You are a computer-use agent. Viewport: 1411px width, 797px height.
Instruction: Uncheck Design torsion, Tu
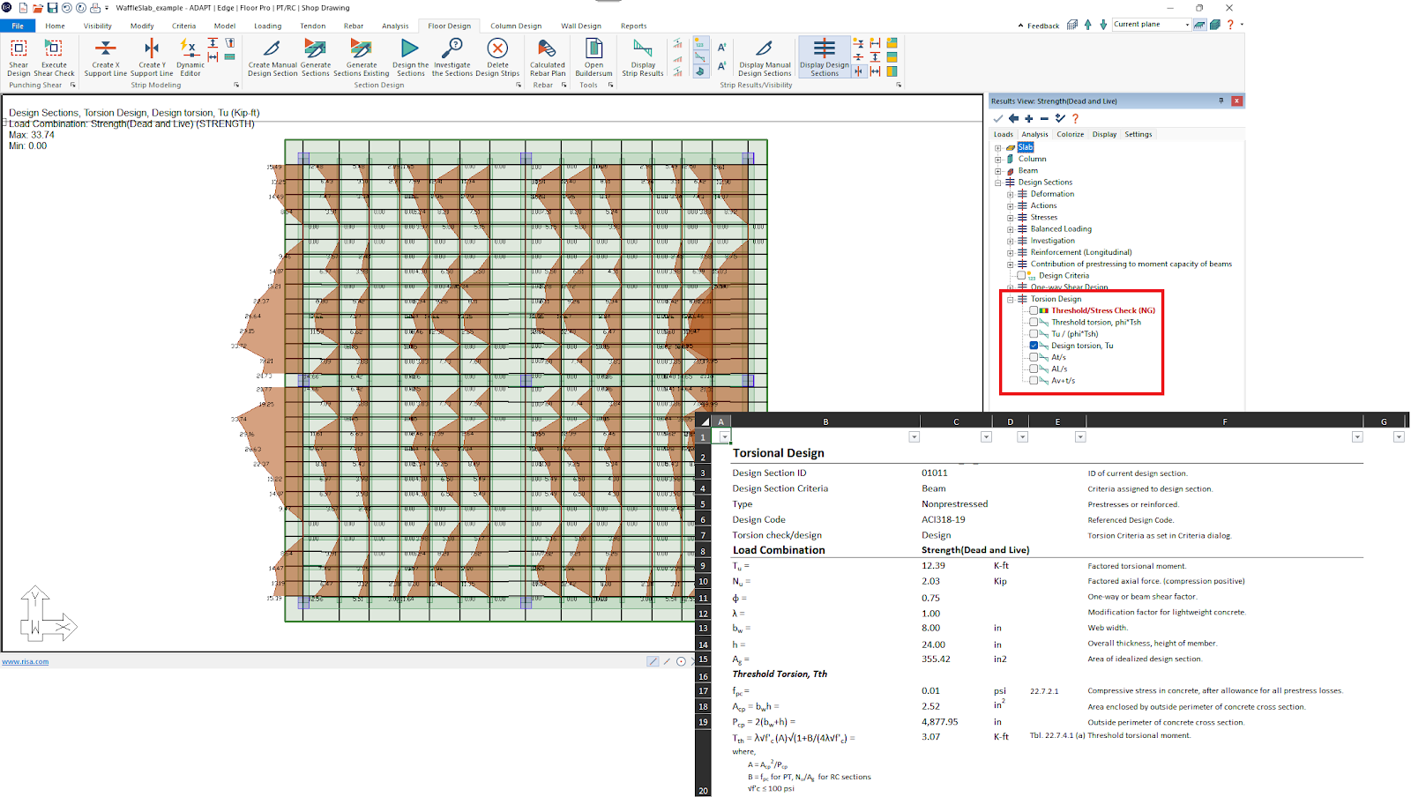tap(1033, 346)
